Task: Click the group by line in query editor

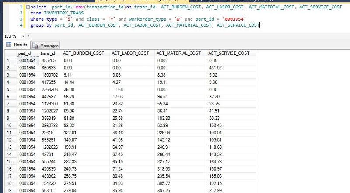Action: click(x=145, y=25)
